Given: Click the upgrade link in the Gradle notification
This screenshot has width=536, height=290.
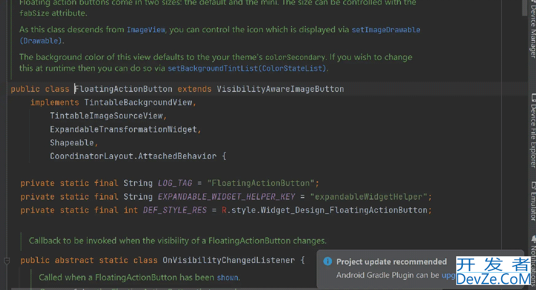Looking at the screenshot, I should [x=449, y=275].
